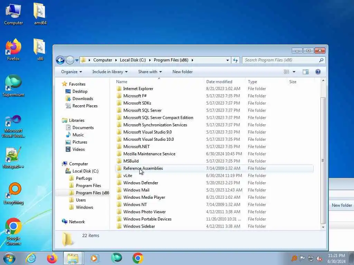Viewport: 354px width, 265px height.
Task: Select Music library in navigation pane
Action: pos(78,135)
